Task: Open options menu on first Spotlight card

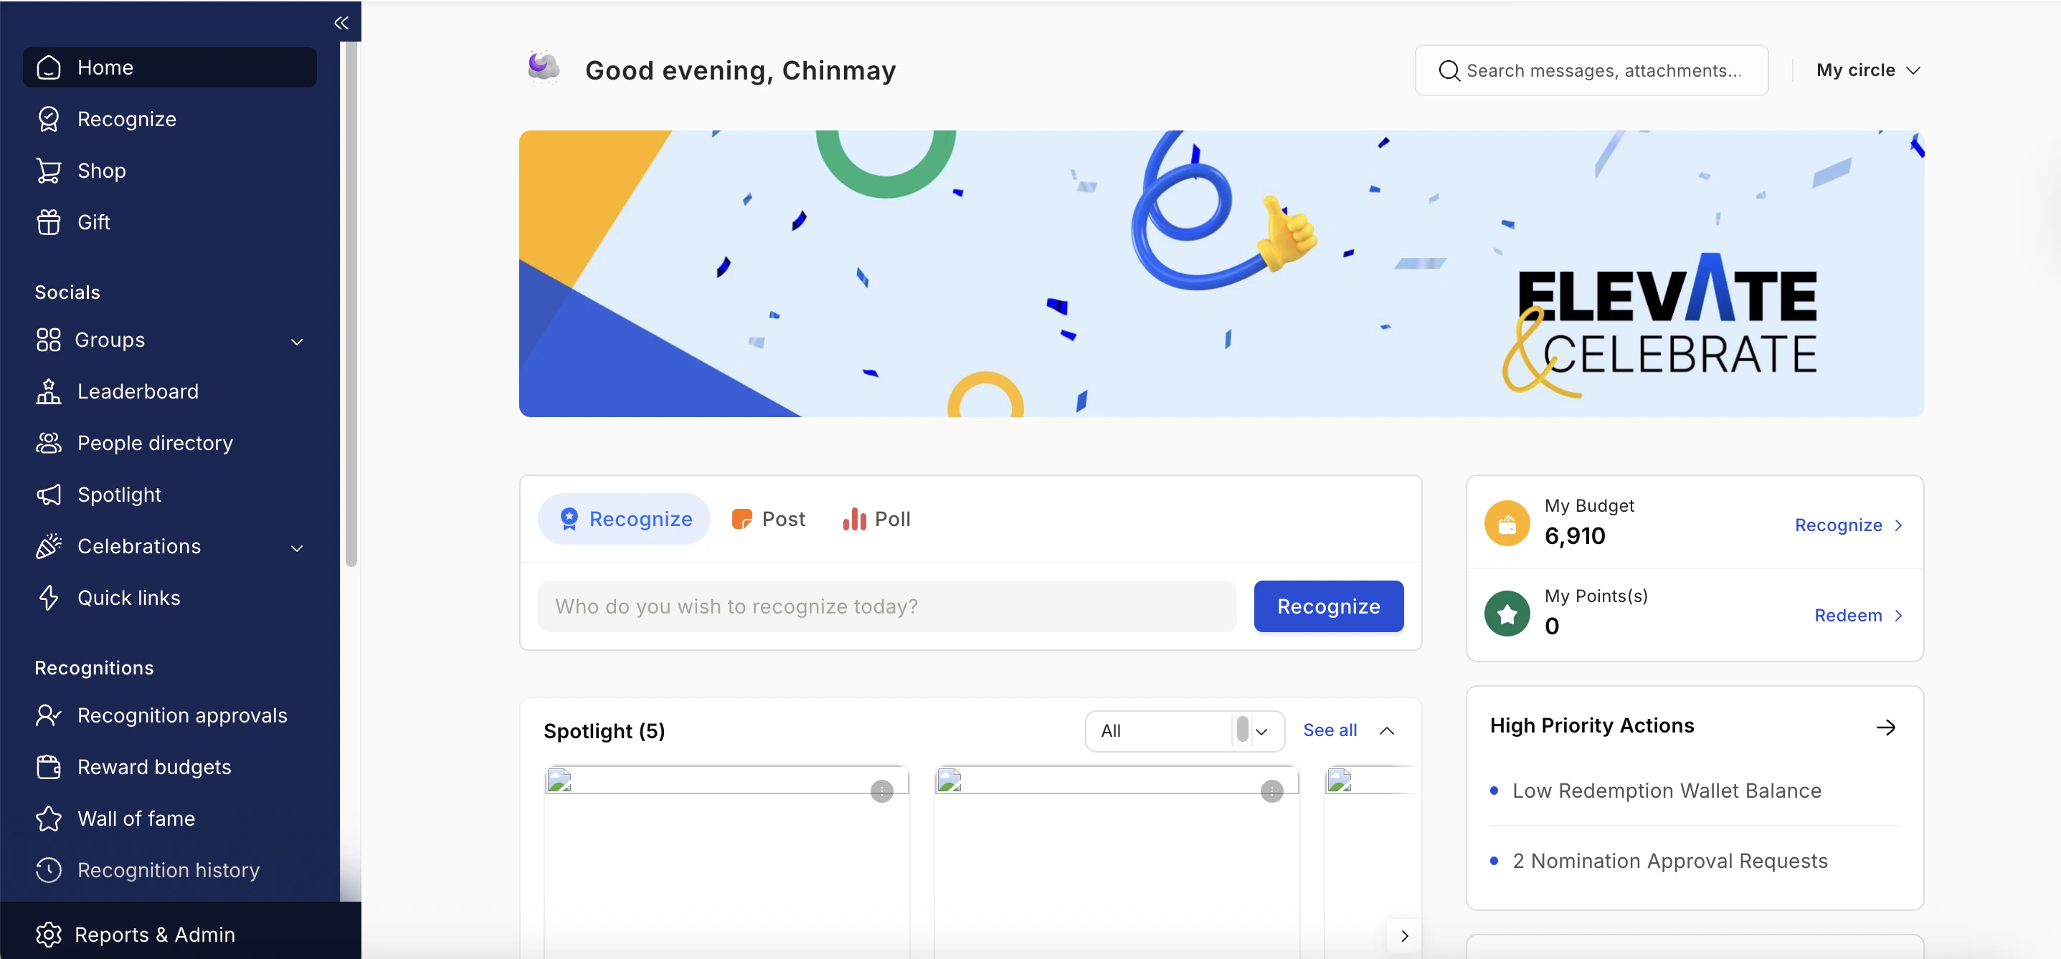Action: 881,792
